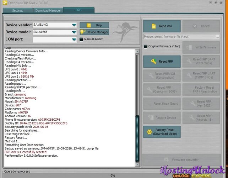Click Reset FRP (Android 16)
The width and height of the screenshot is (228, 178).
[201, 118]
